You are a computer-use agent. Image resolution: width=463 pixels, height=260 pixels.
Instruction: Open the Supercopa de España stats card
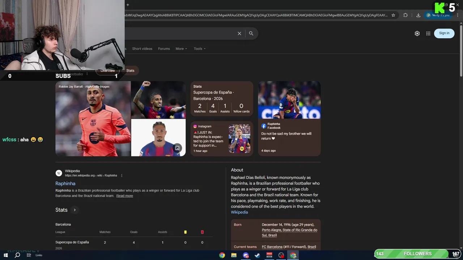coord(222,99)
